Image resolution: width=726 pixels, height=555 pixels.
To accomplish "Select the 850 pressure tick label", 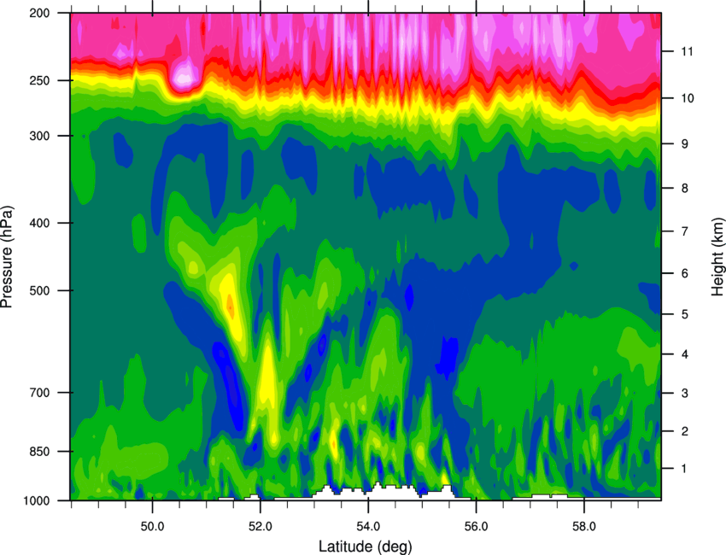I will pos(39,452).
